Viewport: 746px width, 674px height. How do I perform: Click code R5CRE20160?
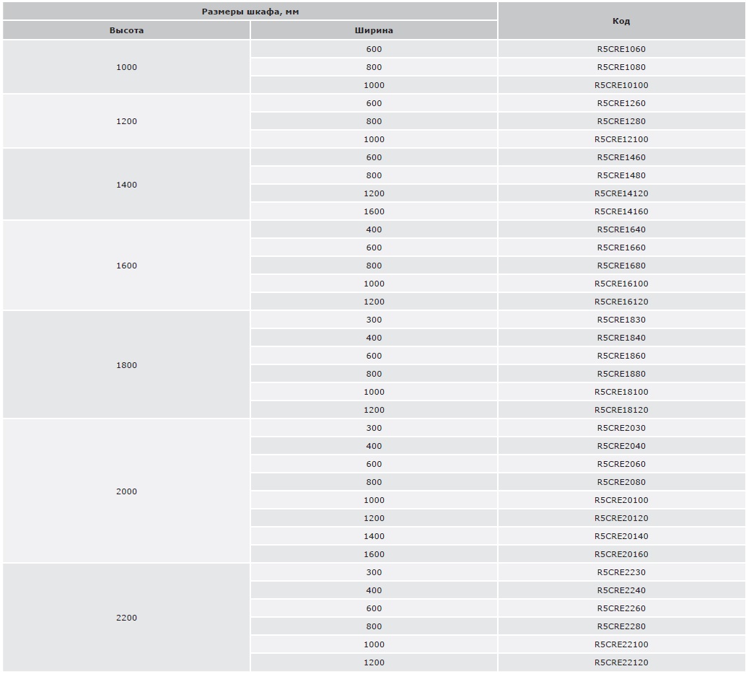tap(621, 554)
